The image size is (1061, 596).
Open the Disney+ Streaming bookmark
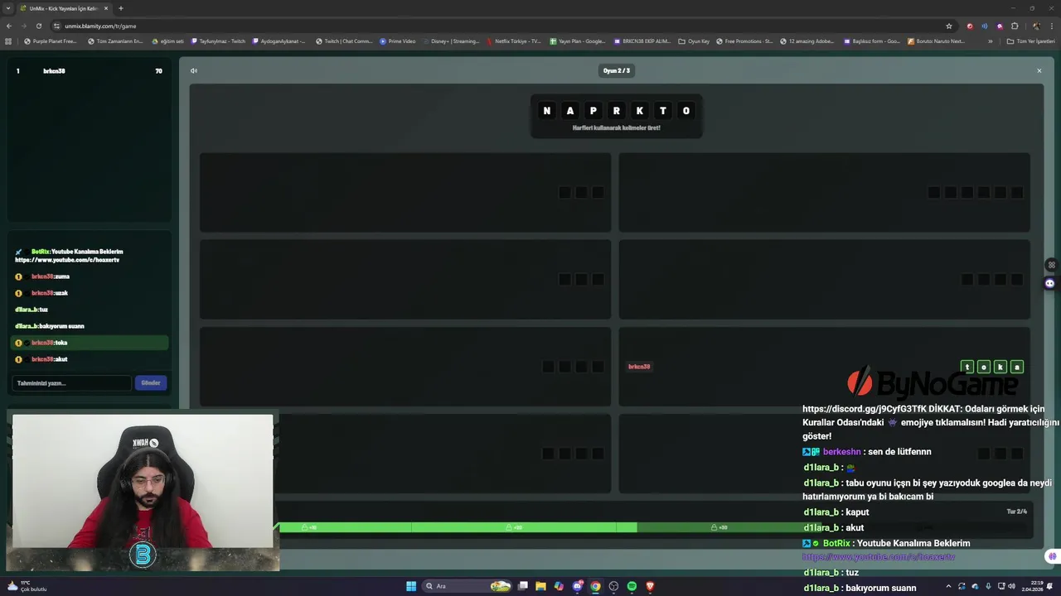pos(451,41)
